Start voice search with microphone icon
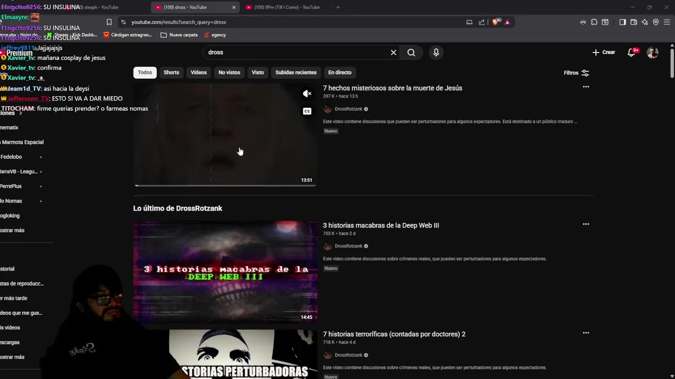The image size is (675, 379). tap(436, 52)
